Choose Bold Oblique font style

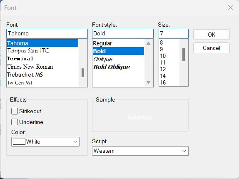point(118,67)
